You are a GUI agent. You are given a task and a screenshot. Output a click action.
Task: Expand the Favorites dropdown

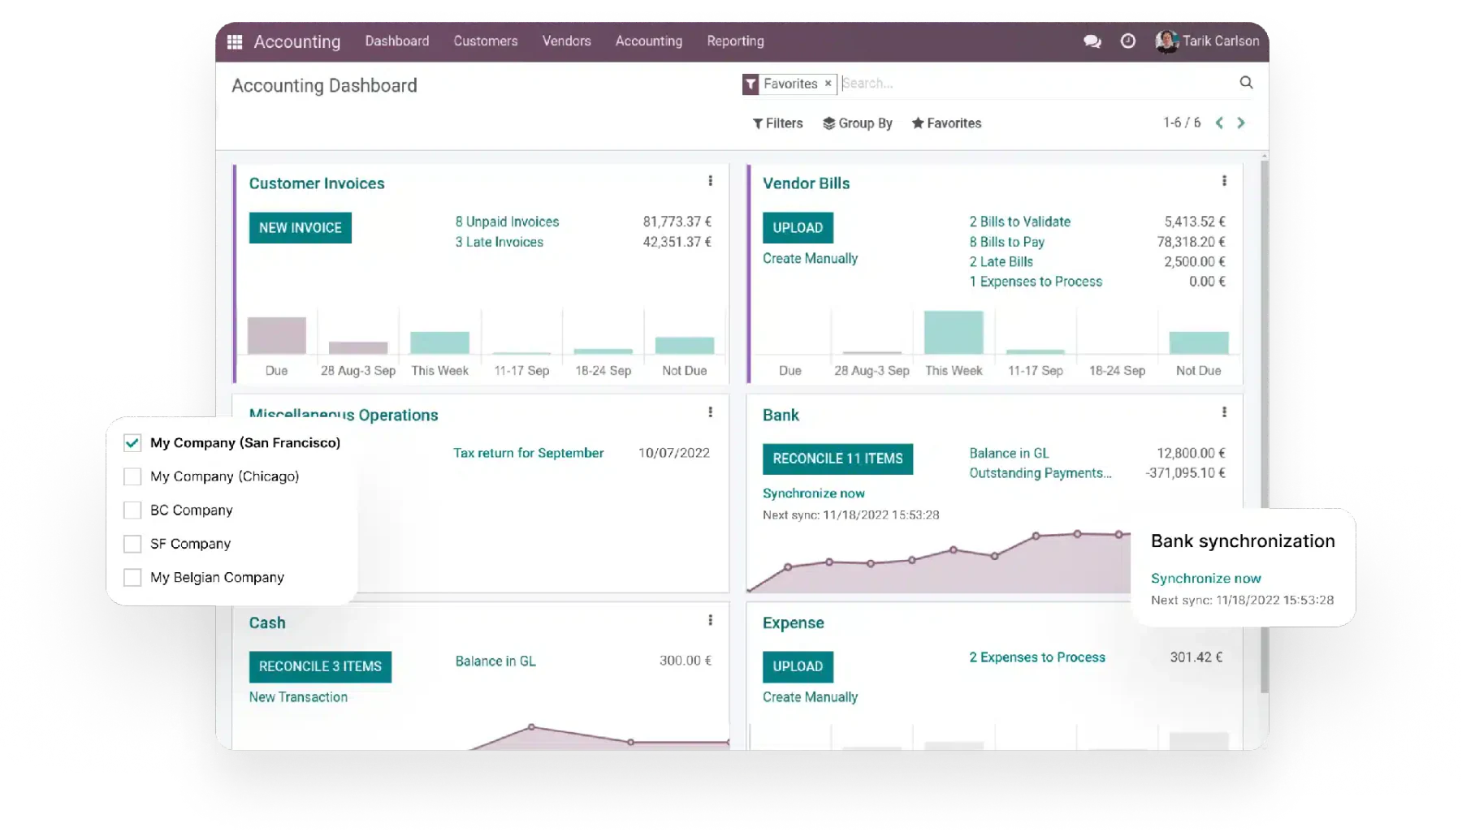[946, 123]
